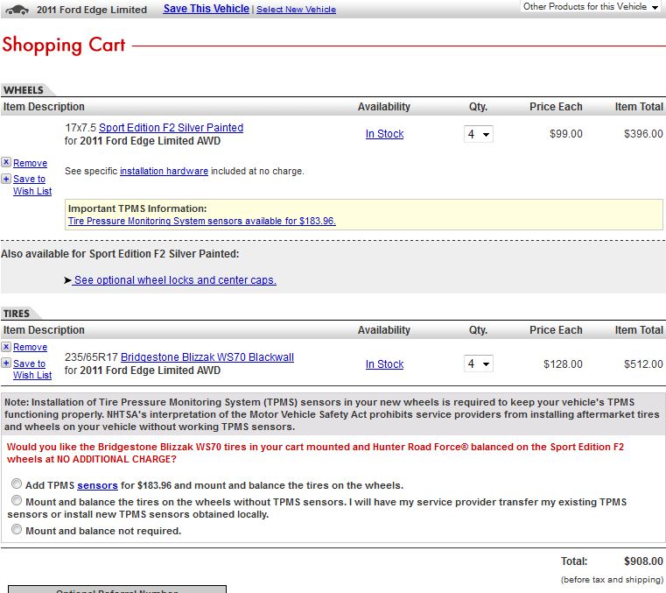Check In Stock availability for the wheels
Viewport: 666px width, 593px height.
click(384, 134)
